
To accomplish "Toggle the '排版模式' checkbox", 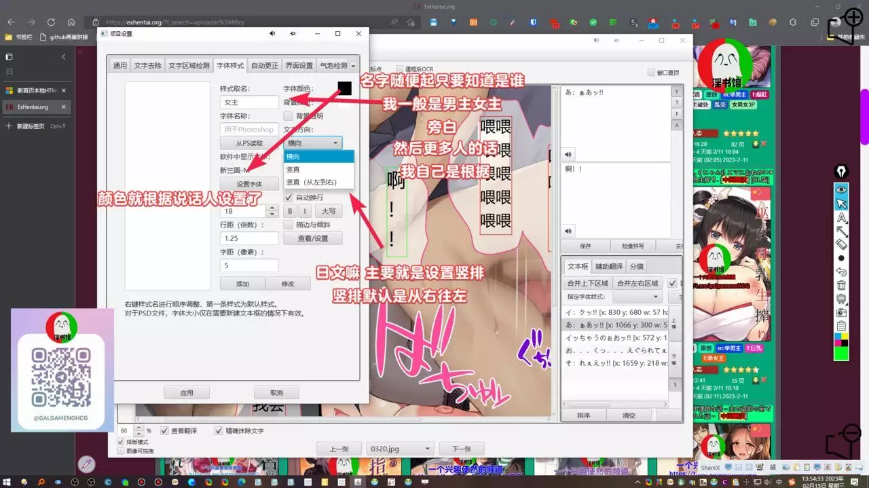I will point(121,442).
